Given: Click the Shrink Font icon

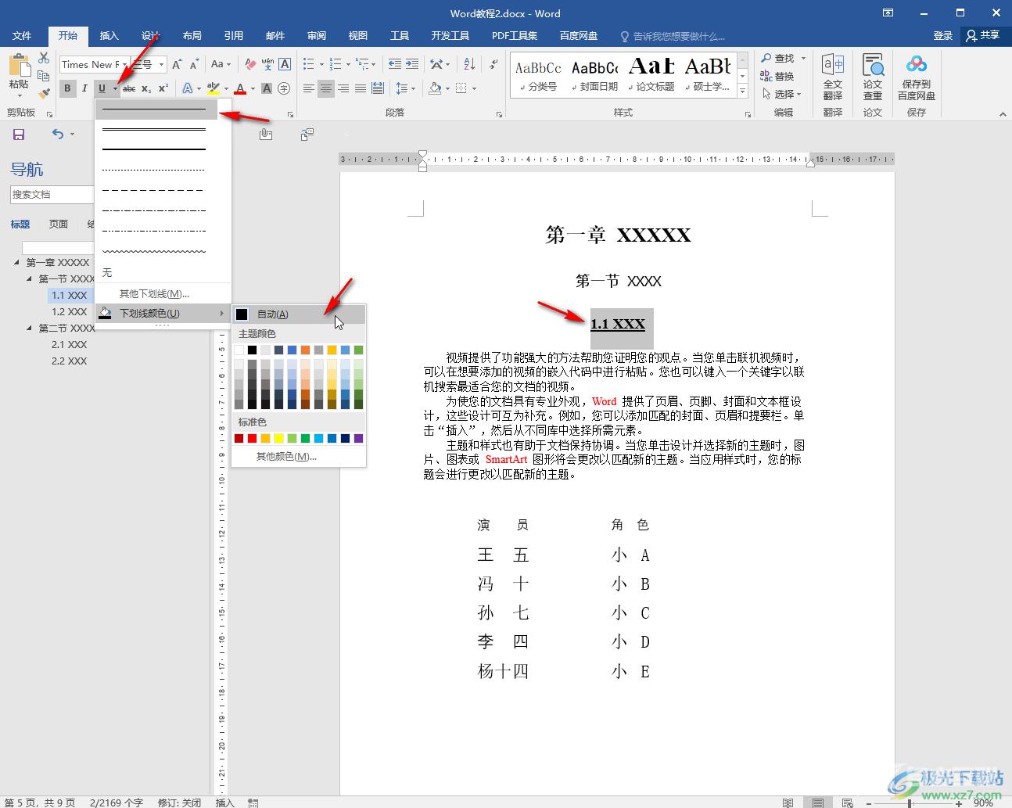Looking at the screenshot, I should 193,64.
